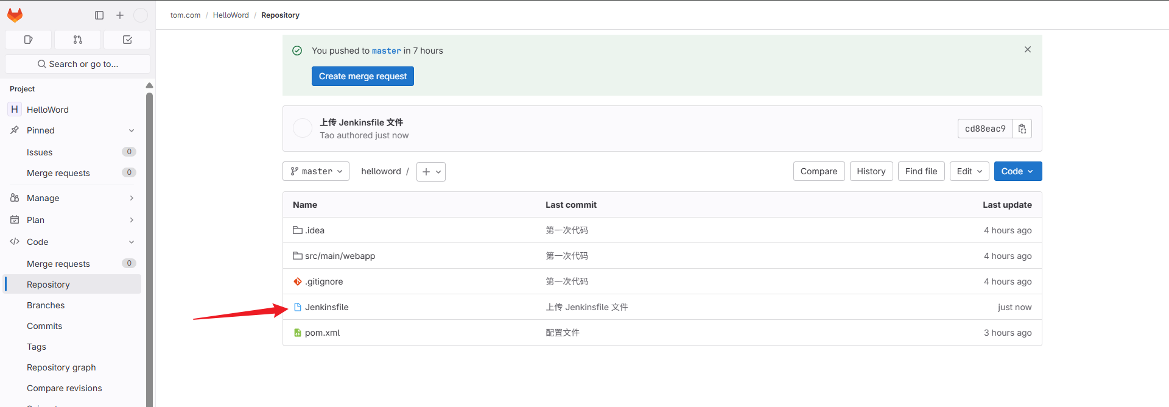This screenshot has height=407, width=1169.
Task: Open the pom.xml file
Action: [x=322, y=333]
